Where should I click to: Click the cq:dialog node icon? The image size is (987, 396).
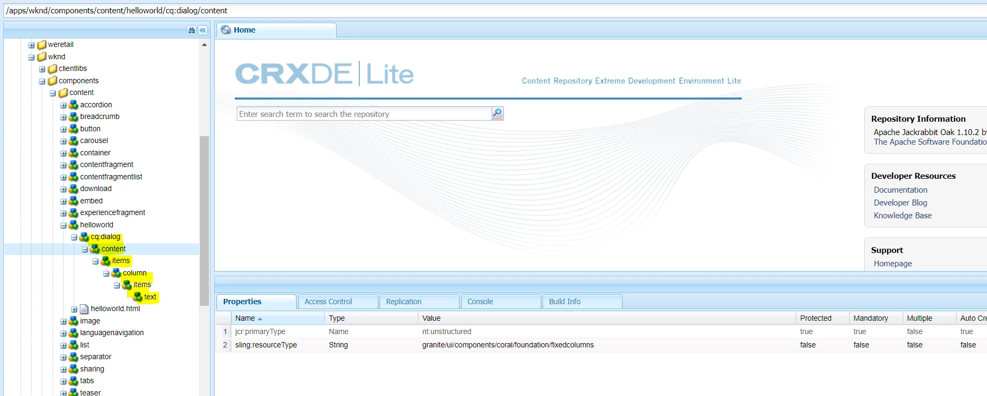click(84, 237)
